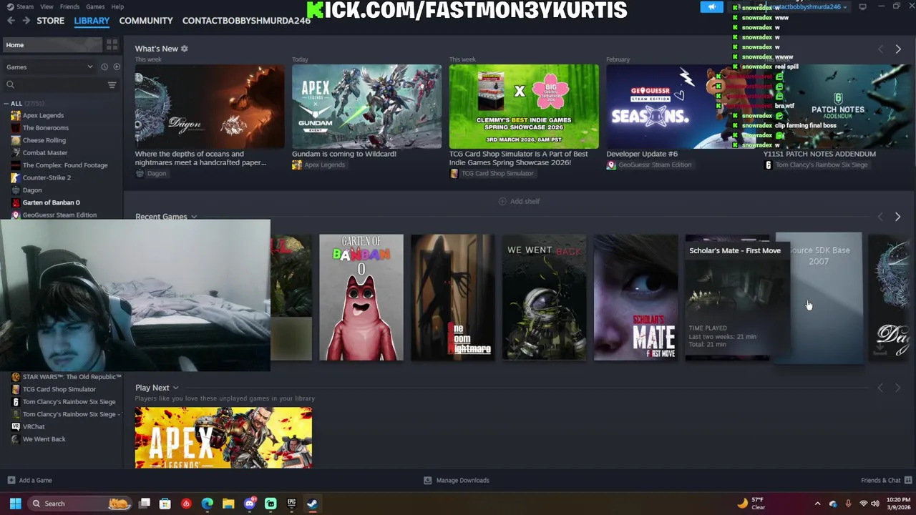Open the Games filter dropdown

50,67
